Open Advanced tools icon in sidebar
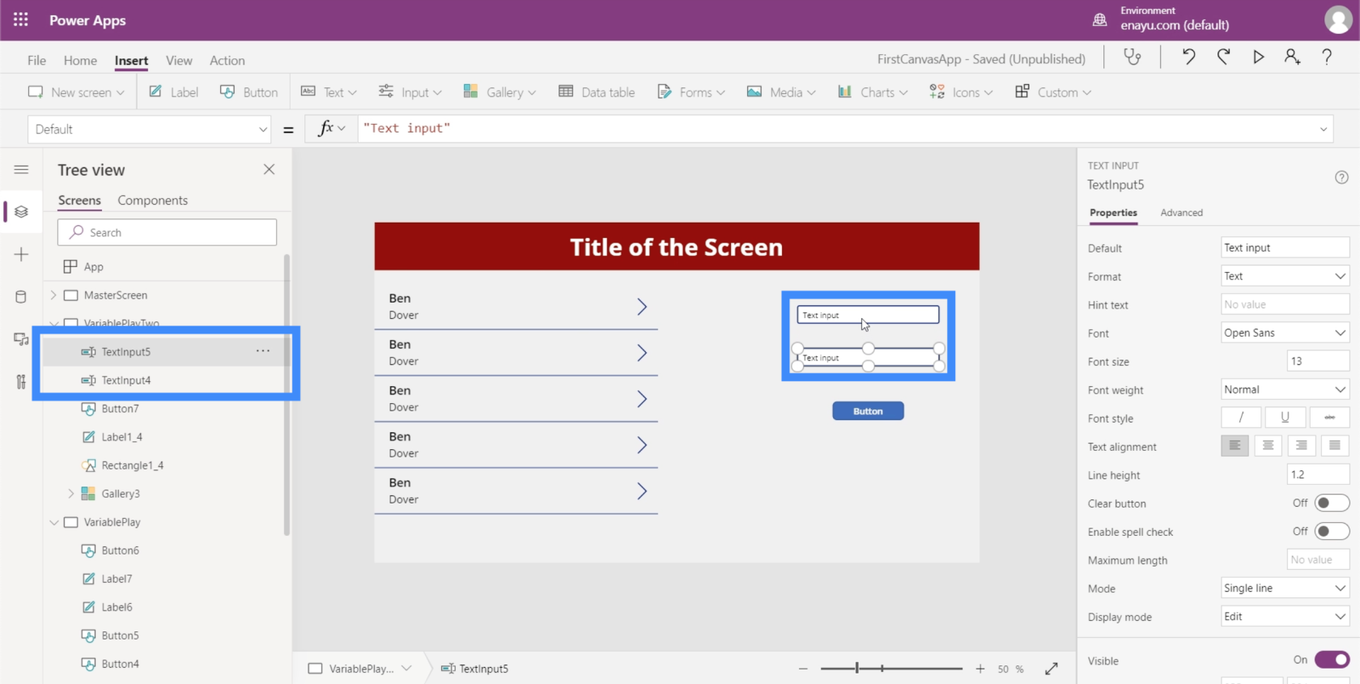Image resolution: width=1360 pixels, height=684 pixels. 21,382
